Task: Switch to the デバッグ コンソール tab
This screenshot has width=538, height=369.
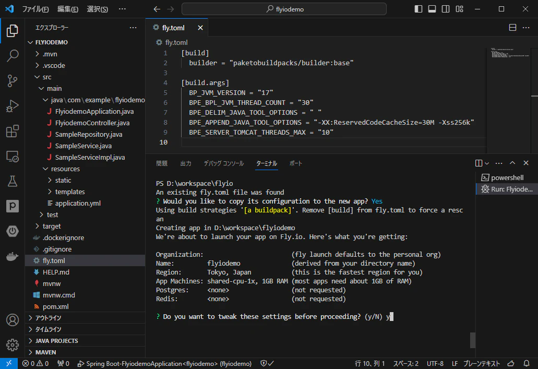Action: tap(224, 163)
